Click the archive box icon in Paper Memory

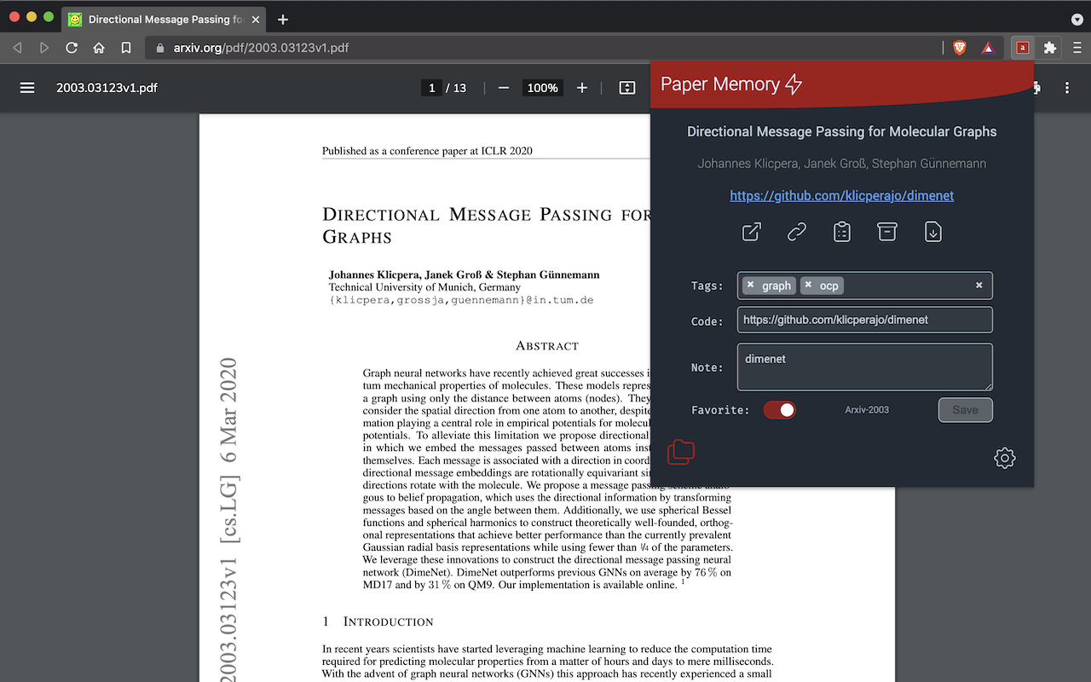click(887, 232)
